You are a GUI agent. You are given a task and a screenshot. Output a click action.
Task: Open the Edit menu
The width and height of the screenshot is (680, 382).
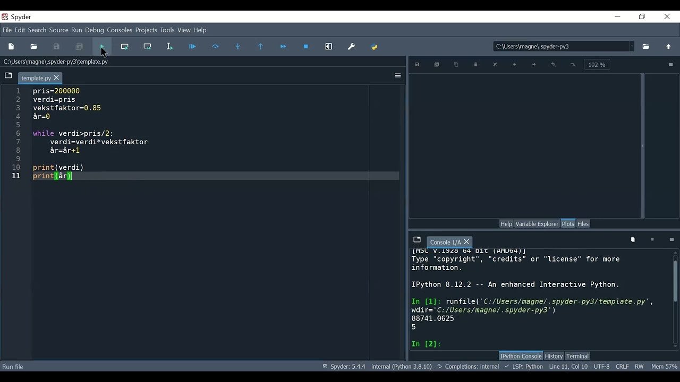pyautogui.click(x=20, y=30)
